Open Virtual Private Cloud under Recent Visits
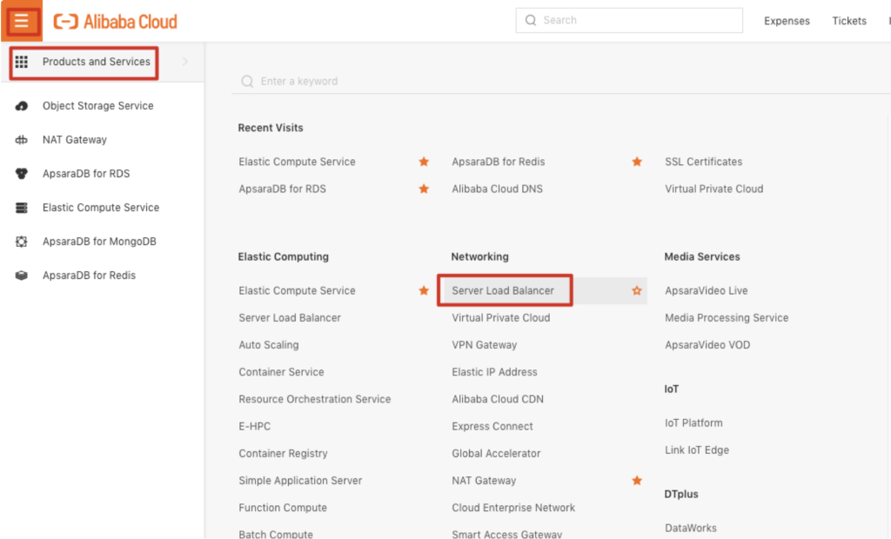The width and height of the screenshot is (891, 539). 713,190
